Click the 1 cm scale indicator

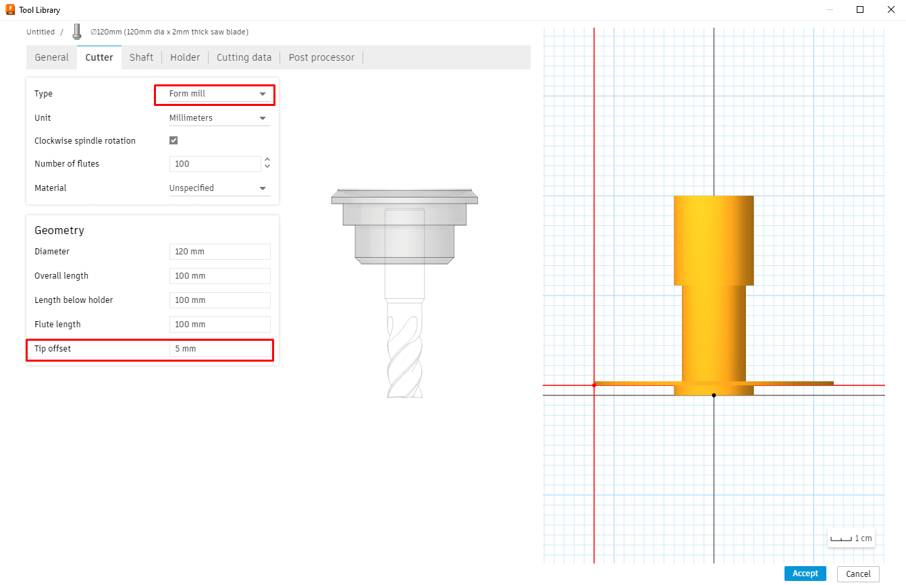click(851, 538)
